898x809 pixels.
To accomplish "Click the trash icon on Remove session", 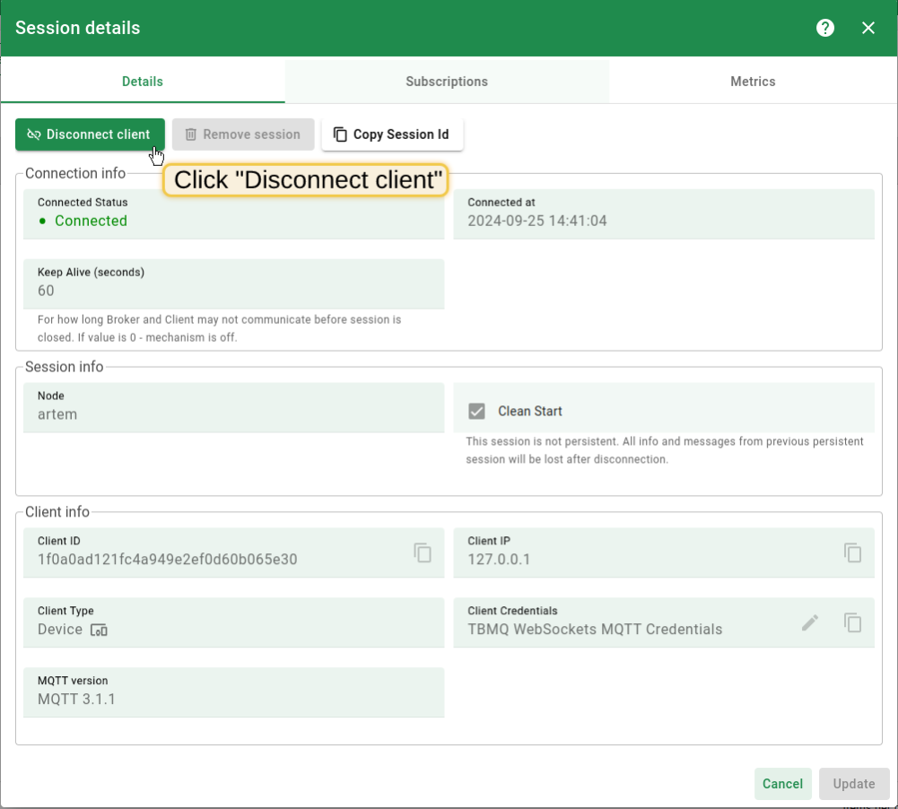I will 193,133.
